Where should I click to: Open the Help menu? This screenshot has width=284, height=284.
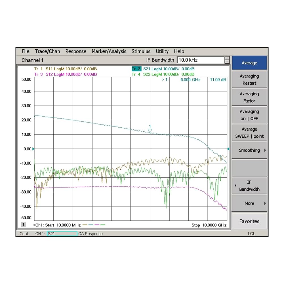[179, 51]
